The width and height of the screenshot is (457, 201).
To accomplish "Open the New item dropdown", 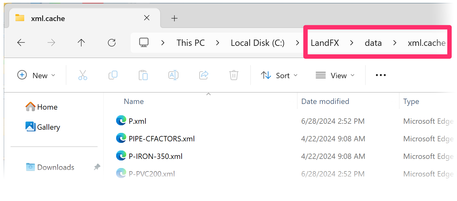I will [x=36, y=75].
